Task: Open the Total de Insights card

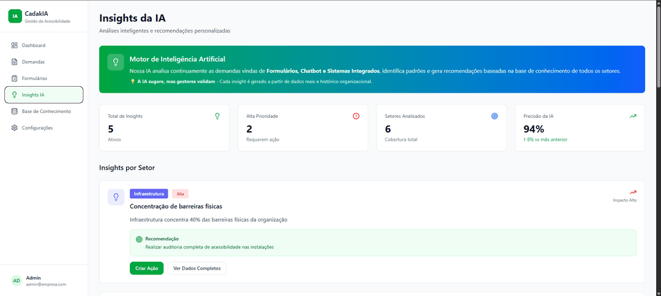Action: click(165, 128)
